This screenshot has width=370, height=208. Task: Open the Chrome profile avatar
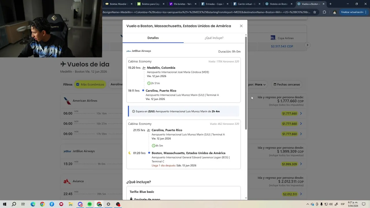tap(334, 12)
